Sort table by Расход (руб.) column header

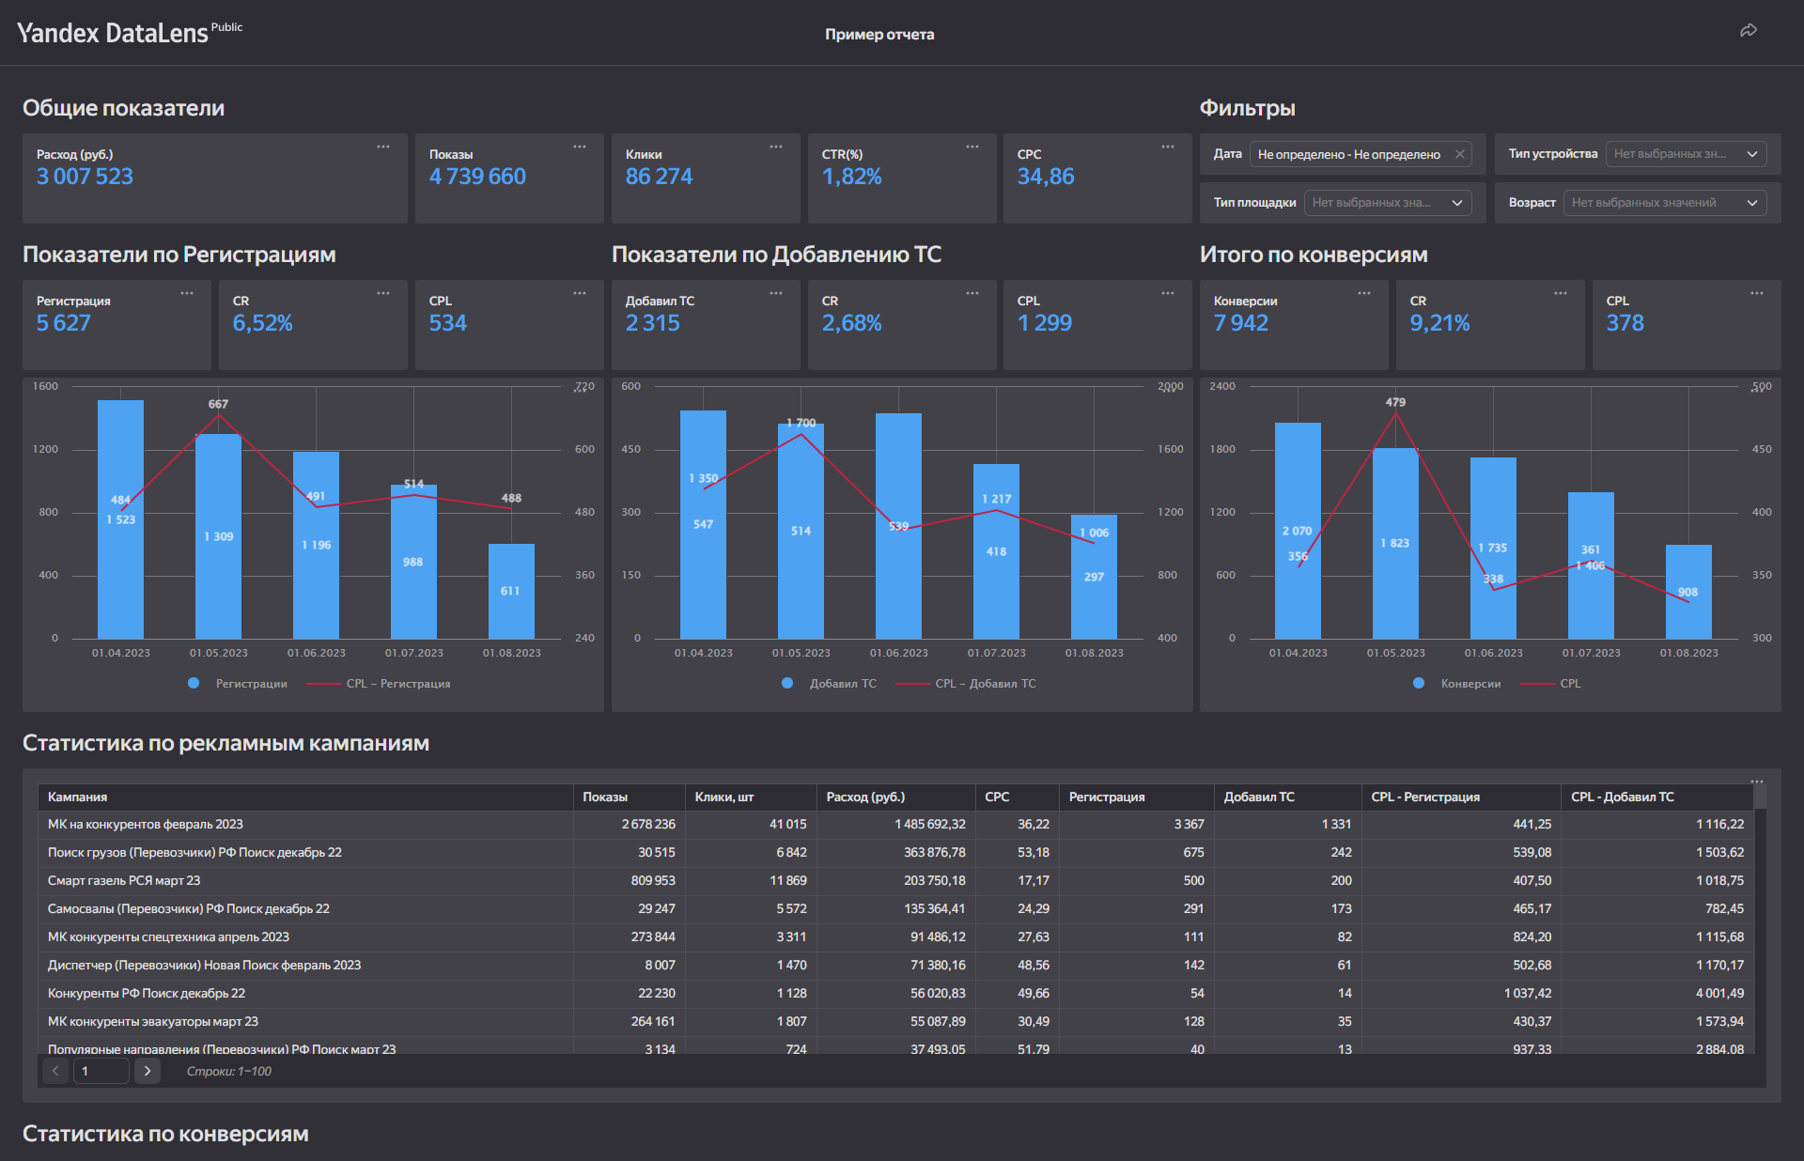[x=865, y=797]
